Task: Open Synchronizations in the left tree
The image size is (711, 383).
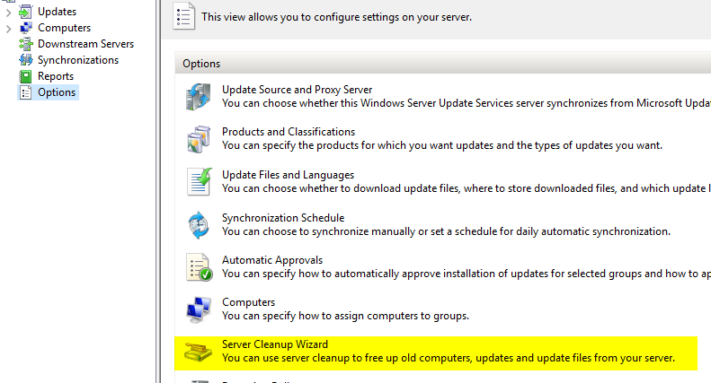Action: pos(77,60)
